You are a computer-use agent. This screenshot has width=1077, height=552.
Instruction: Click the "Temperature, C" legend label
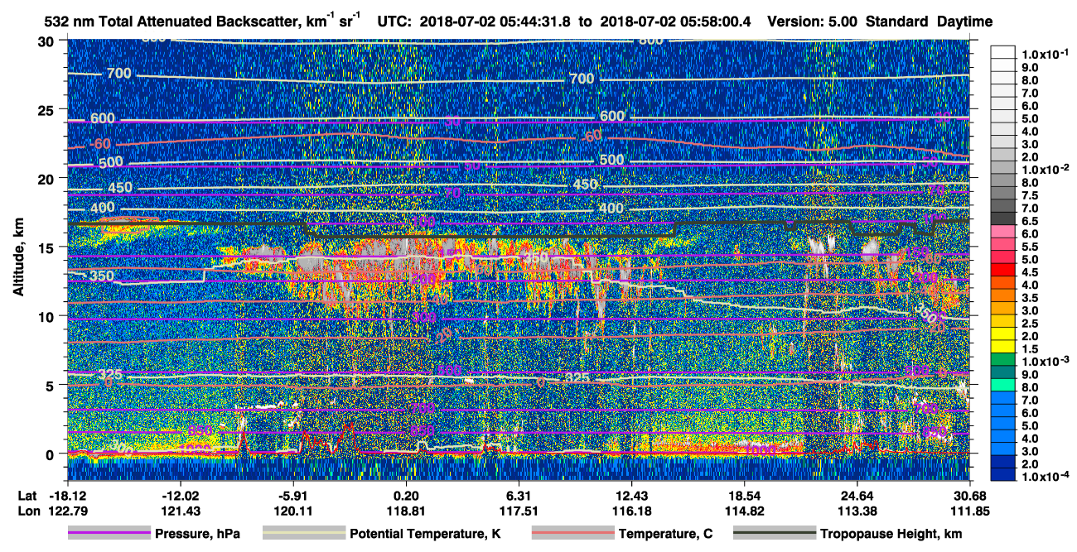point(665,535)
